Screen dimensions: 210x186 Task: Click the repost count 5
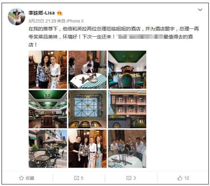[x=82, y=178]
